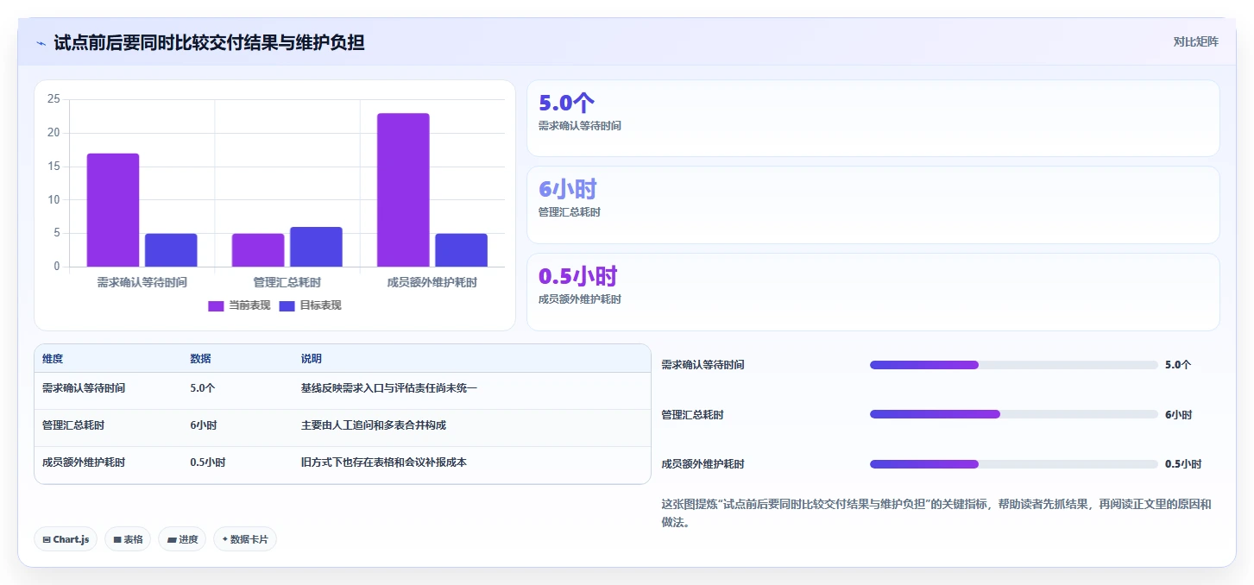Click the 5.0个 cell in the table
Viewport: 1254px width, 585px height.
203,388
